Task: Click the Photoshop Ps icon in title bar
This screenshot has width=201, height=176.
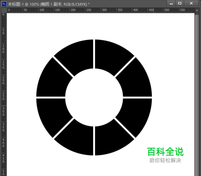Action: 4,4
